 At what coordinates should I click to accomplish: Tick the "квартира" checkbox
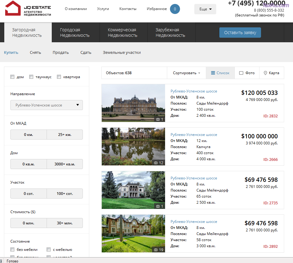pos(59,77)
